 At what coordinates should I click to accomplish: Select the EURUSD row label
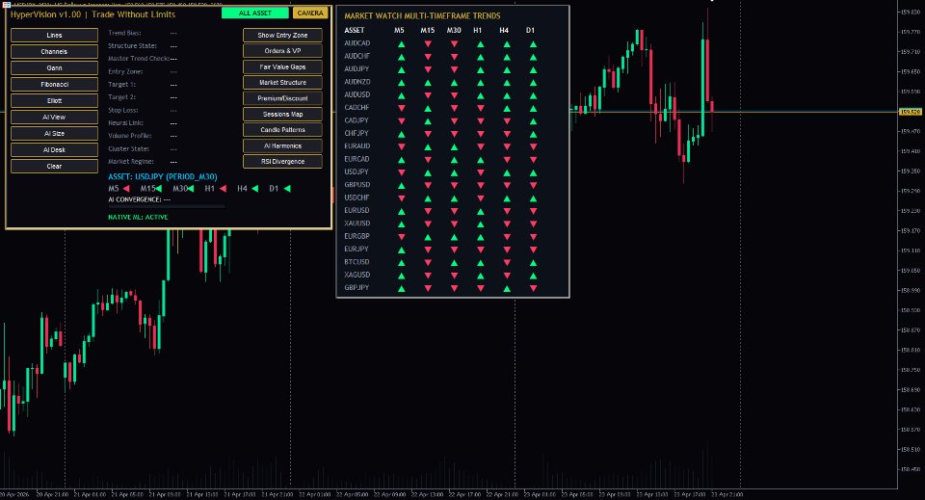click(x=357, y=210)
